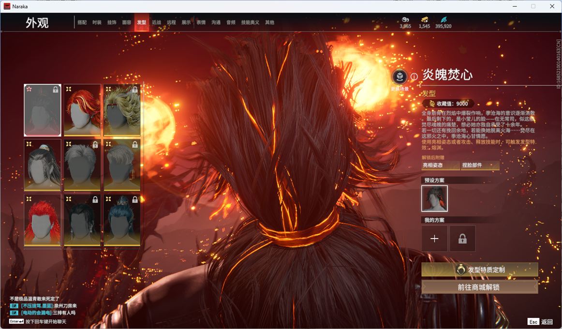Click the plus icon under 我的方案
This screenshot has height=329, width=562.
[x=434, y=239]
